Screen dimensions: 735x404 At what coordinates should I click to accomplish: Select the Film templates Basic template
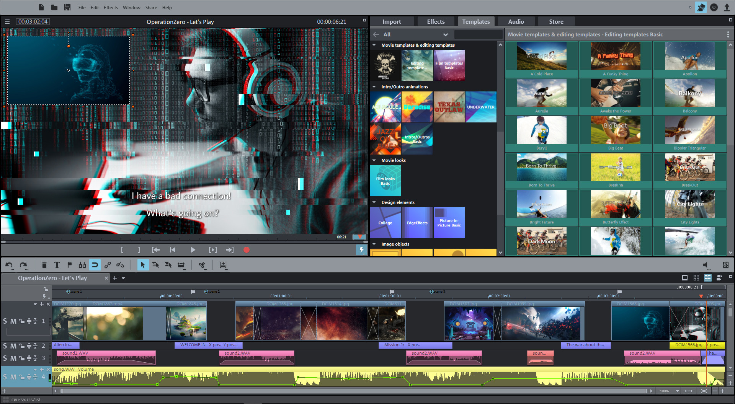[449, 65]
